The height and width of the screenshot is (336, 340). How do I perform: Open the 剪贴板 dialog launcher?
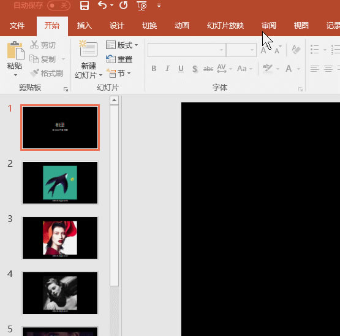(x=66, y=89)
